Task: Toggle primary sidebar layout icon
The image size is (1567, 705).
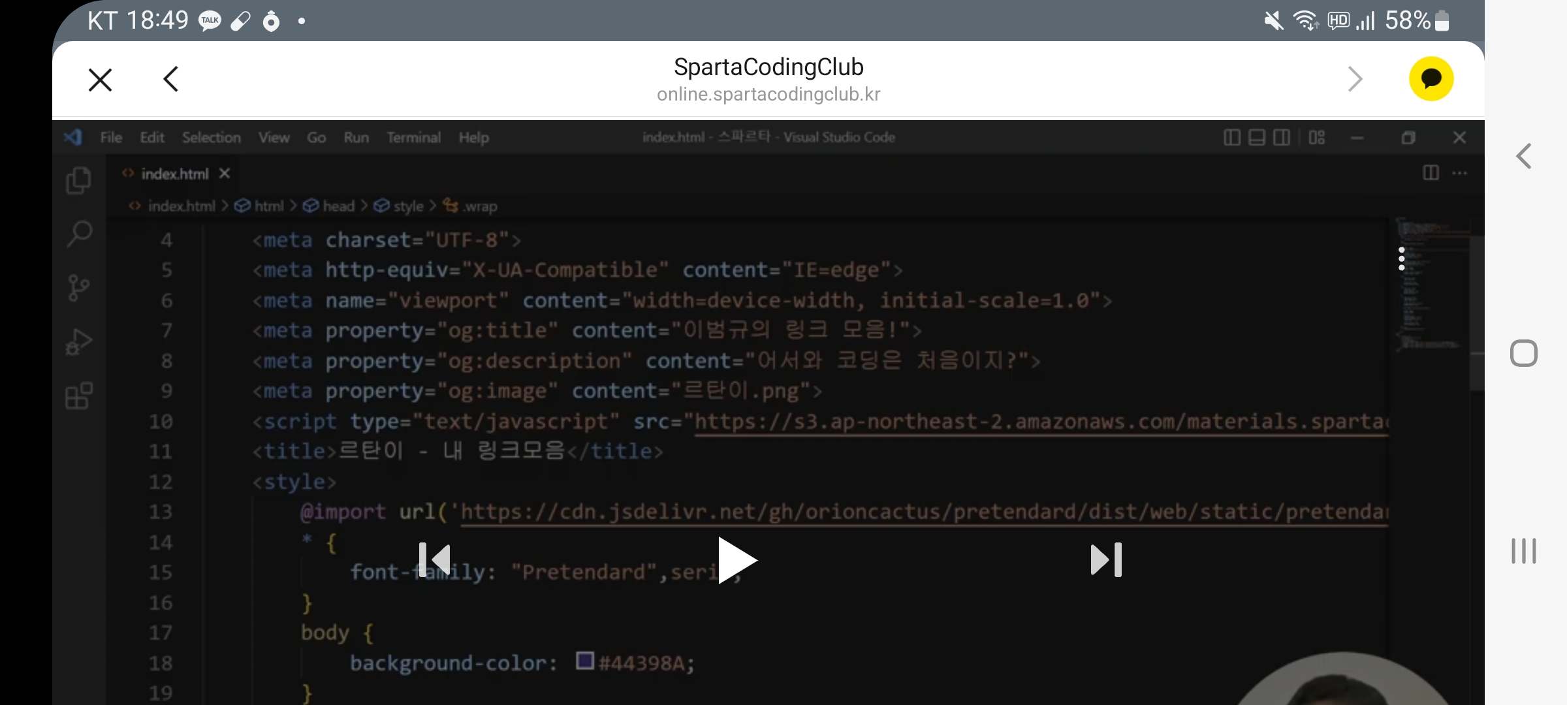Action: click(1232, 137)
